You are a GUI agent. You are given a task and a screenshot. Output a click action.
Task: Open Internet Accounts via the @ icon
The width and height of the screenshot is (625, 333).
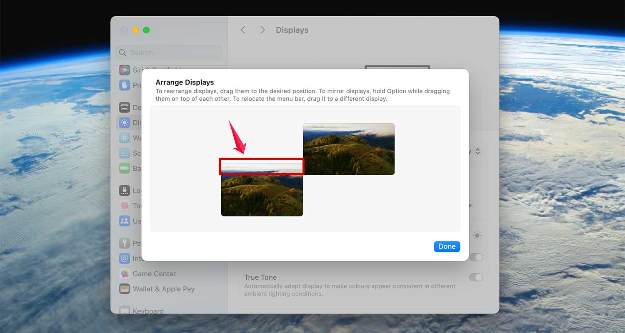coord(125,258)
